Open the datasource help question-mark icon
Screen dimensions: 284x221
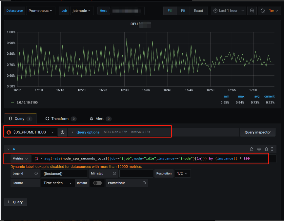click(x=63, y=132)
